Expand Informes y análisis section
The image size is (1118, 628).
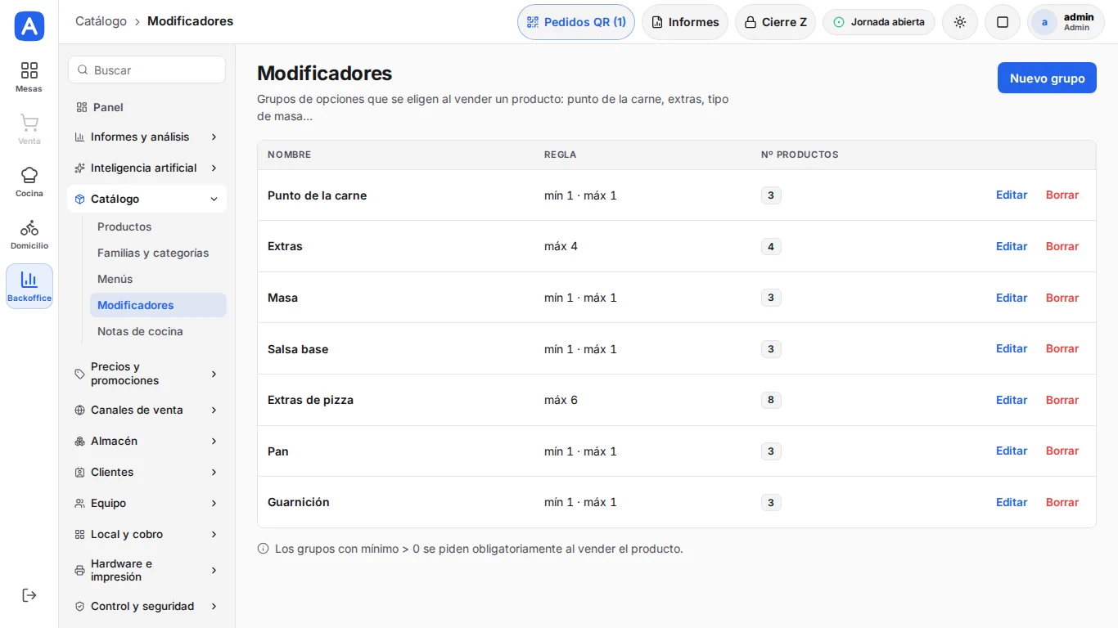pyautogui.click(x=147, y=137)
